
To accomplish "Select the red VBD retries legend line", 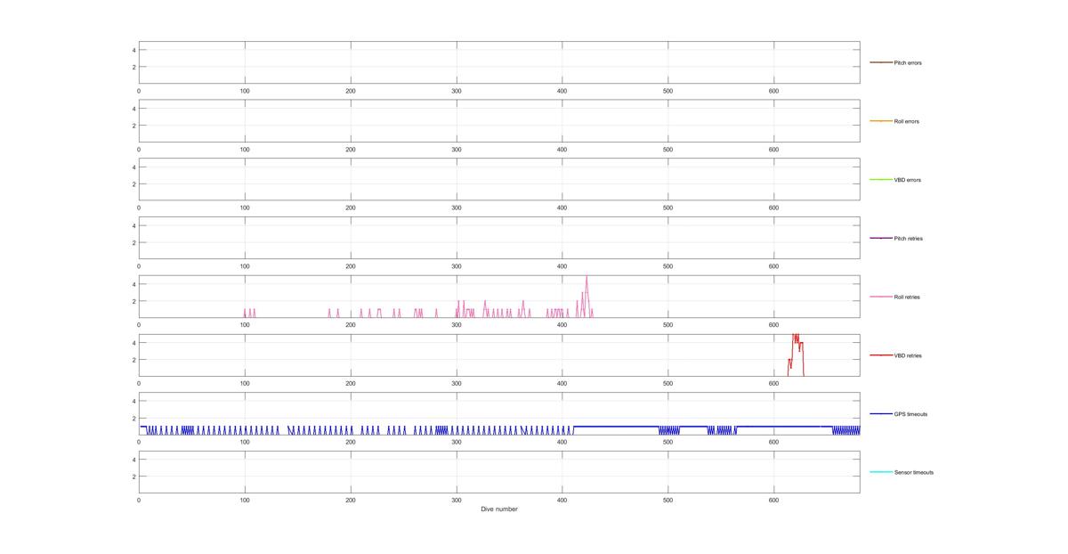I will point(881,355).
